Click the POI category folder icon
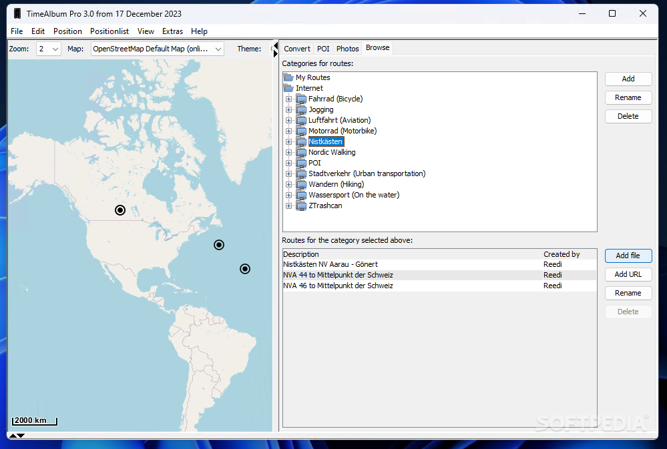 click(x=302, y=163)
